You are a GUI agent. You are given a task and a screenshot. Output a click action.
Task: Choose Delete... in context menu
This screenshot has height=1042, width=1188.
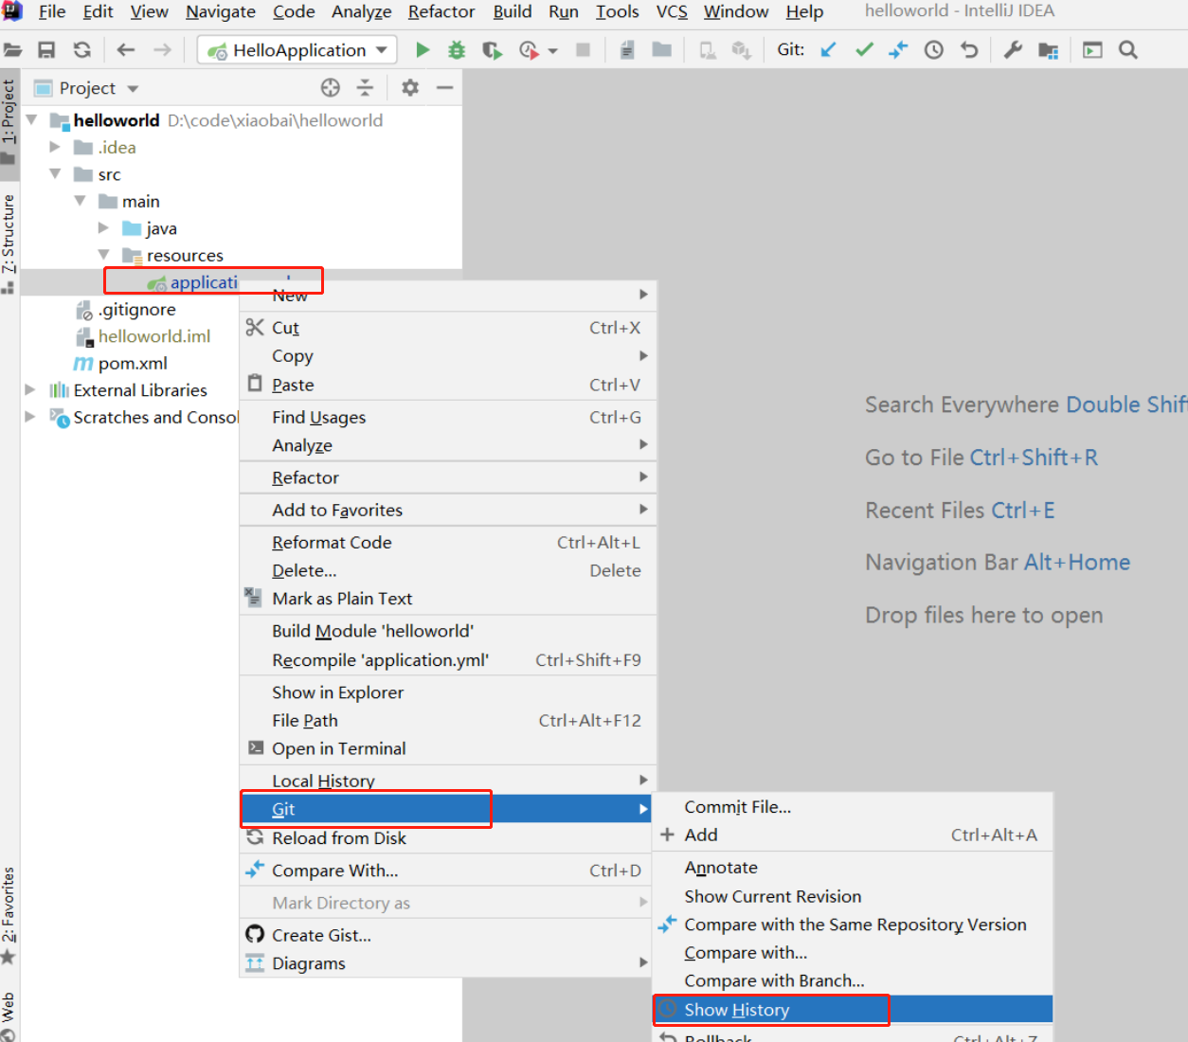click(447, 570)
